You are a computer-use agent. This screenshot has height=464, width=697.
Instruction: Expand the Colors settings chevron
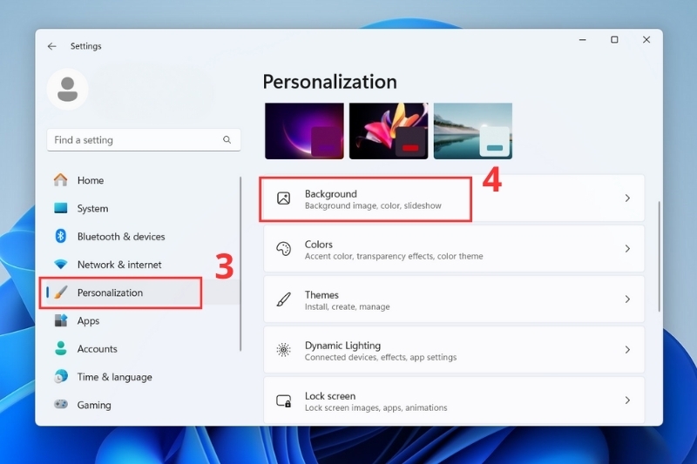(627, 249)
